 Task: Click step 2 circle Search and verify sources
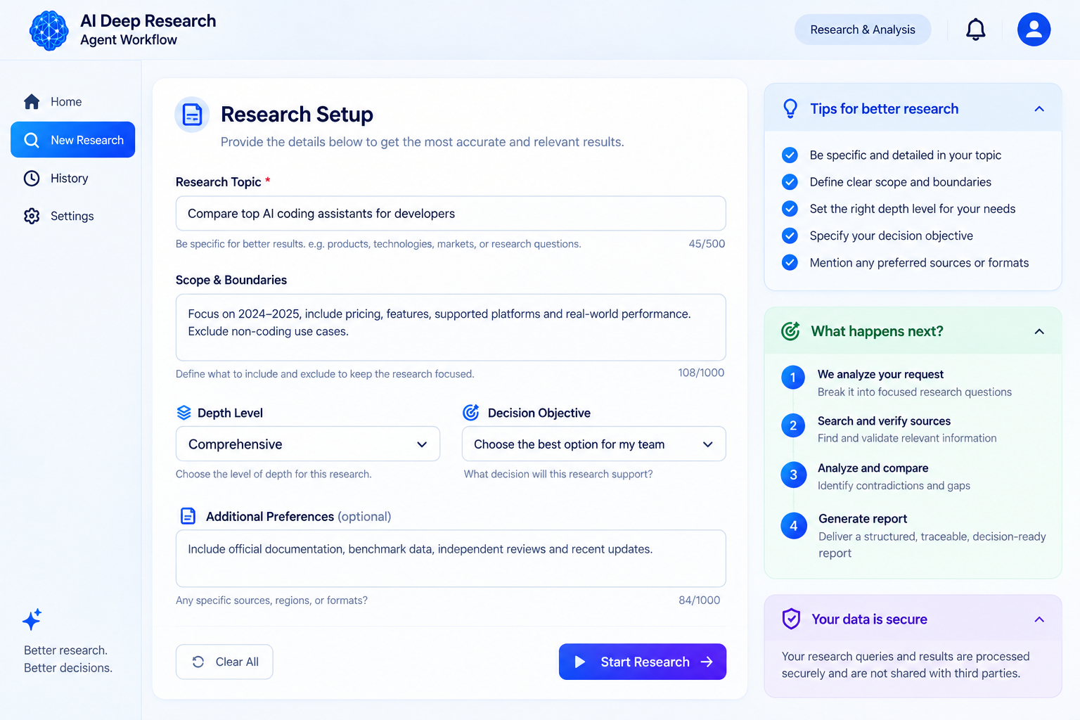pos(793,425)
